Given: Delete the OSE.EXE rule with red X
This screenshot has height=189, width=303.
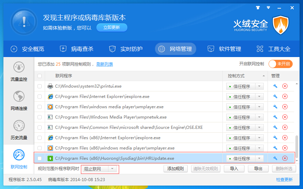Looking at the screenshot, I should click(x=285, y=127).
